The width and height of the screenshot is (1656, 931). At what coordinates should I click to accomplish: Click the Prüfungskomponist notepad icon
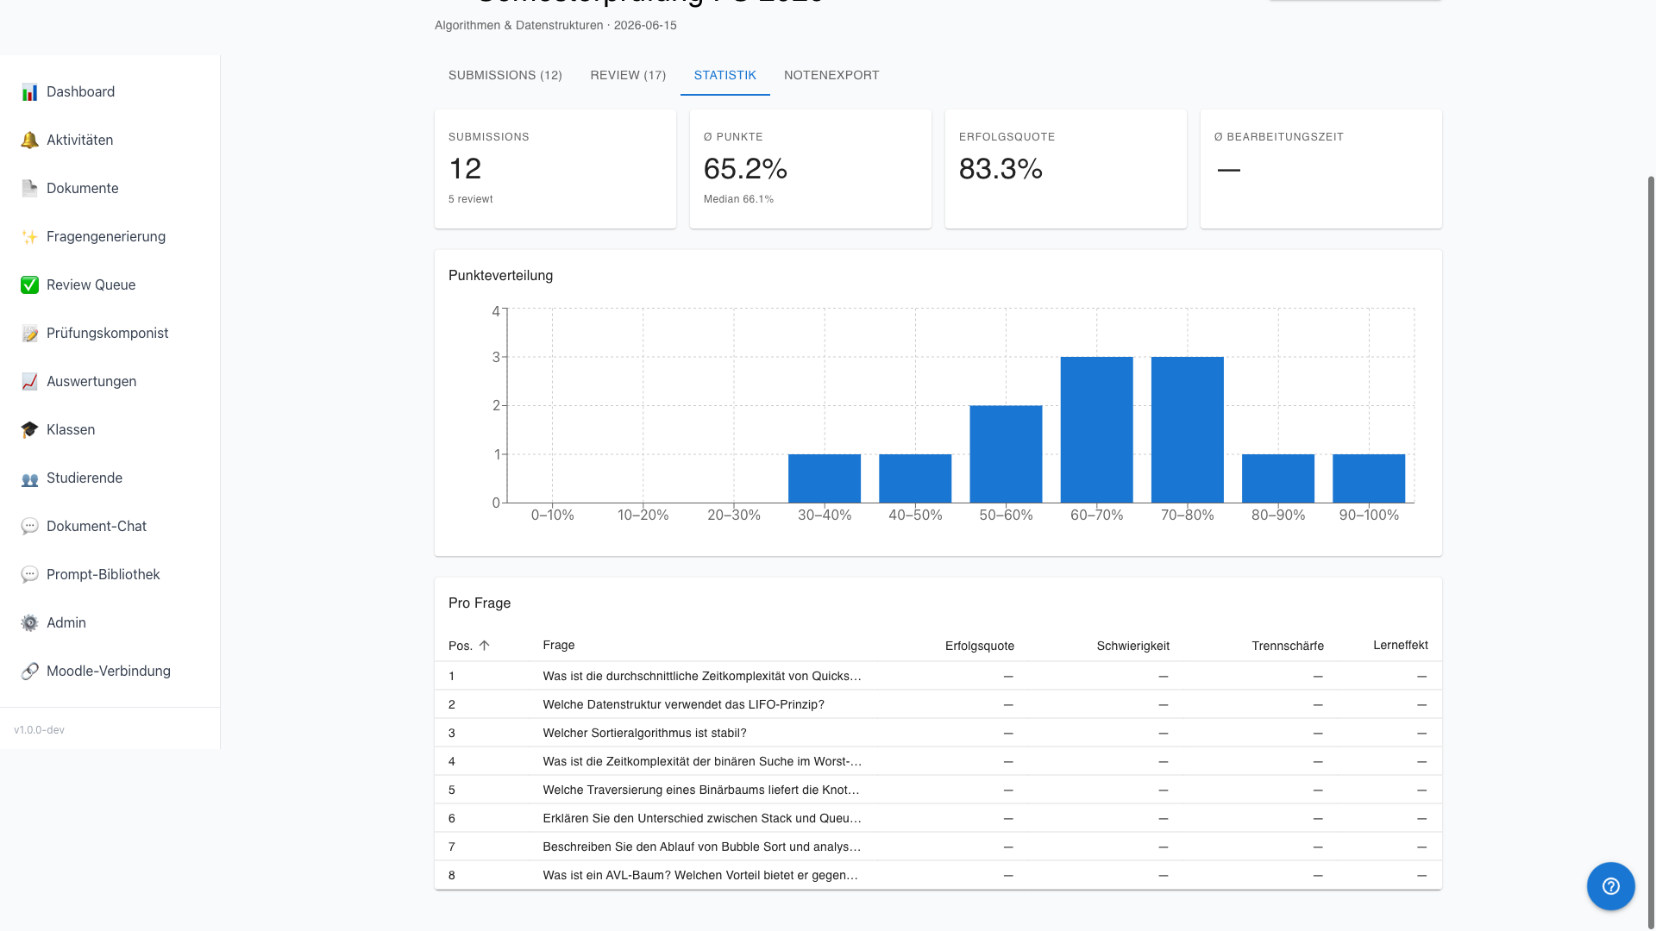tap(29, 334)
